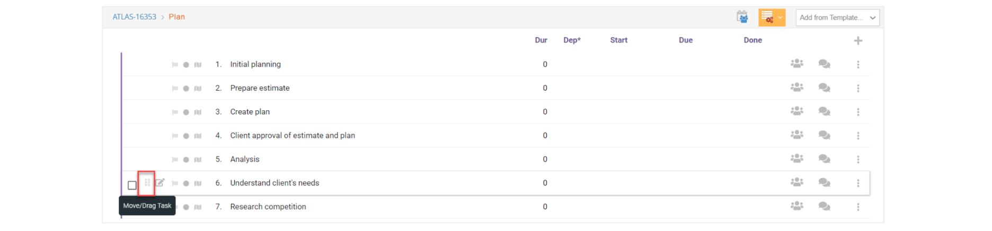Open three-dot menu for Analysis row
Viewport: 992px width, 231px height.
tap(858, 159)
